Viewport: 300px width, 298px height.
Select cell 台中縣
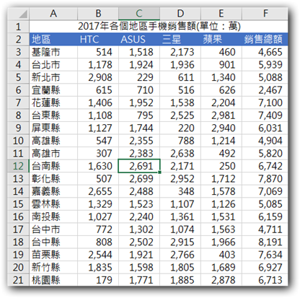click(x=53, y=242)
